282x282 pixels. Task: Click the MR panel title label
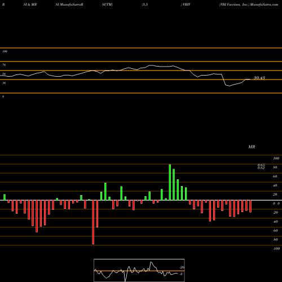coord(252,147)
